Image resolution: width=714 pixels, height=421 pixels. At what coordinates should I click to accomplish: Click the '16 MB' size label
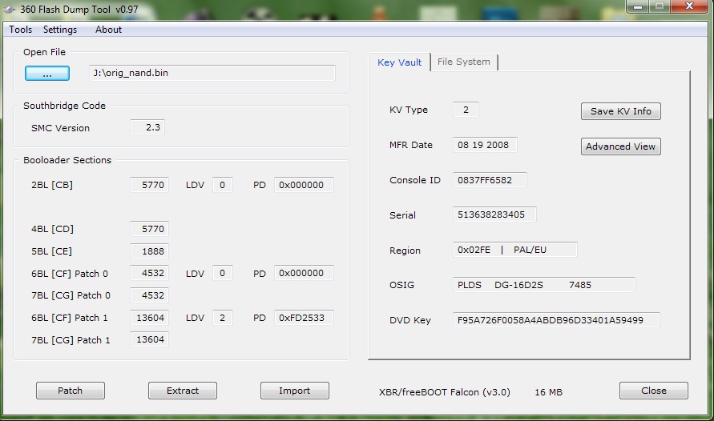pyautogui.click(x=548, y=392)
